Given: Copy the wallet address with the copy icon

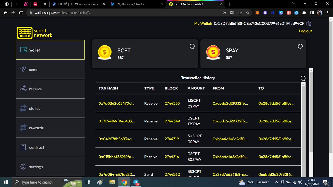Looking at the screenshot, I should coord(309,23).
